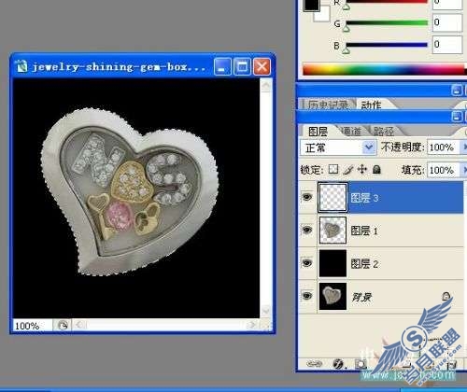Click the lock image pixels brush icon
The width and height of the screenshot is (467, 392).
348,170
